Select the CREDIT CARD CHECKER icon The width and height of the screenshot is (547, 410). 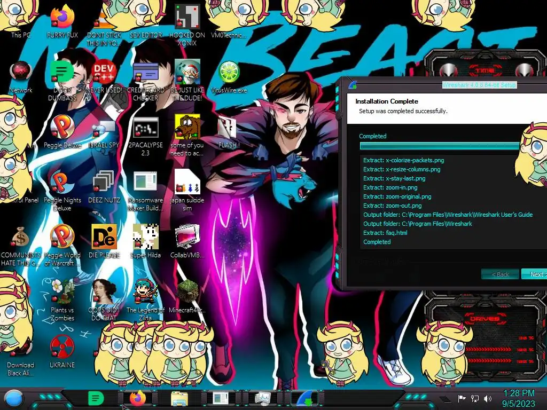[x=145, y=80]
